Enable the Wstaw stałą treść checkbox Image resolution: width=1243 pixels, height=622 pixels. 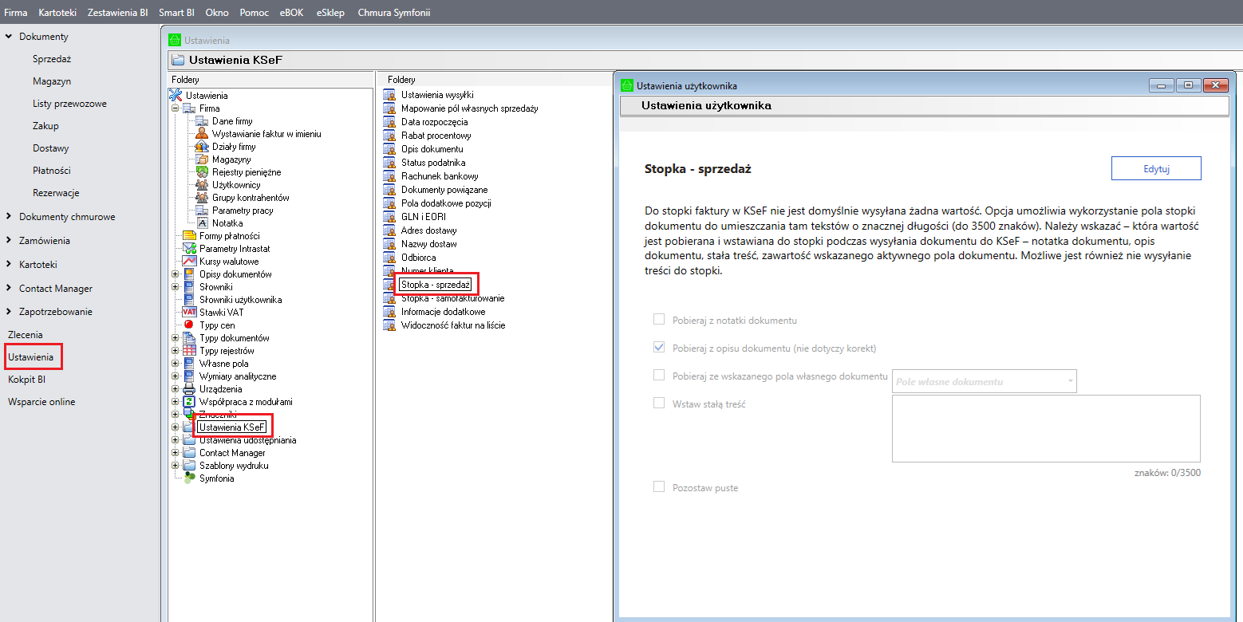[x=659, y=404]
